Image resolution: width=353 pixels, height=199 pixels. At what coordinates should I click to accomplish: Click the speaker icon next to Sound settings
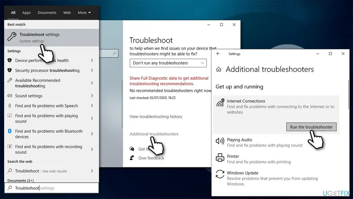coord(9,96)
